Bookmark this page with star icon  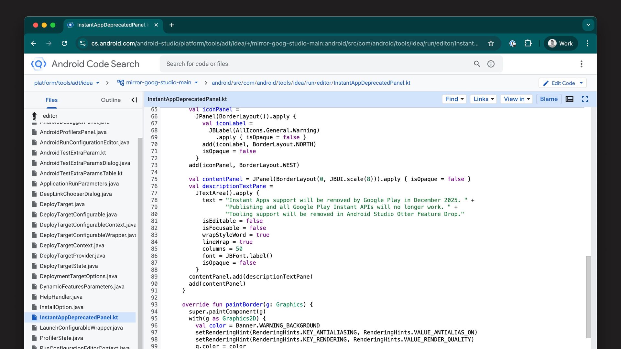pos(491,43)
